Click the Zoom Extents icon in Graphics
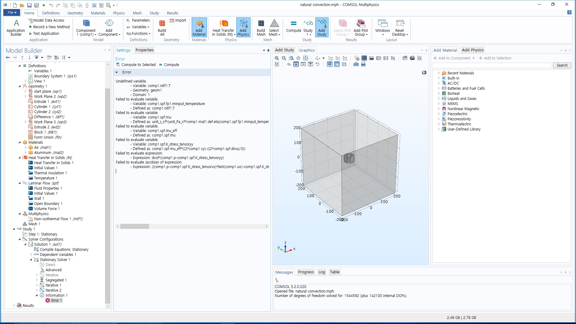Image resolution: width=576 pixels, height=324 pixels. (x=298, y=58)
